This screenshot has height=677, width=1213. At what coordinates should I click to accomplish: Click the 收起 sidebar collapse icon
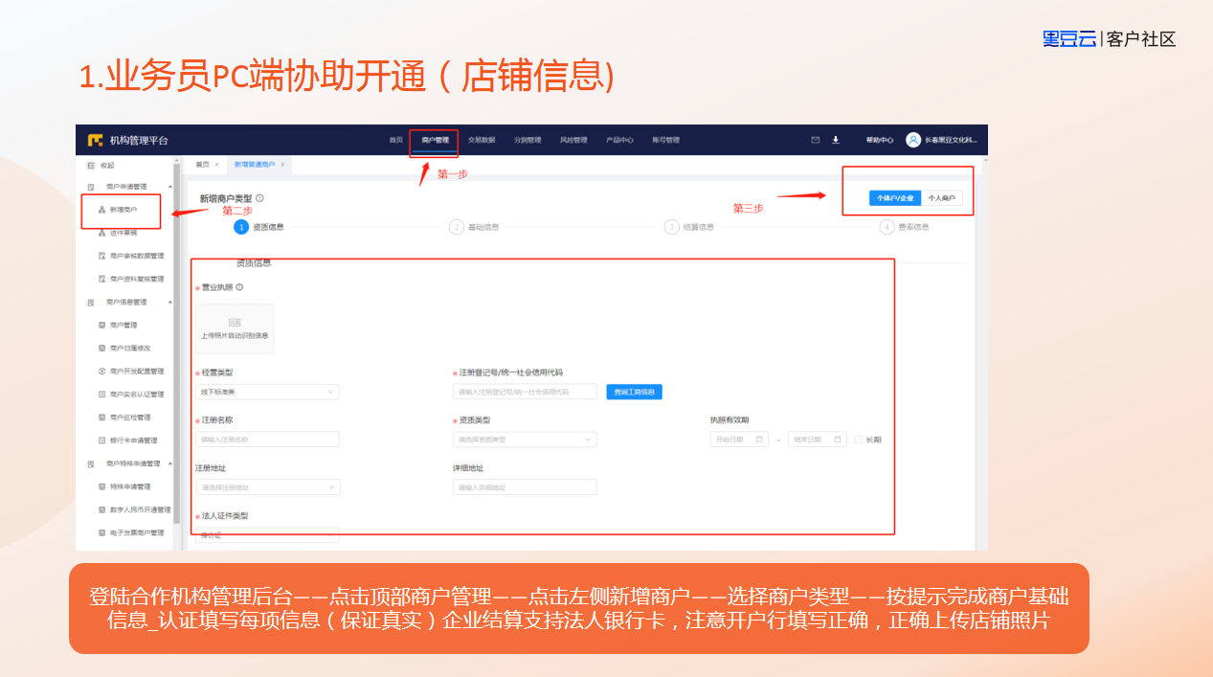point(91,165)
